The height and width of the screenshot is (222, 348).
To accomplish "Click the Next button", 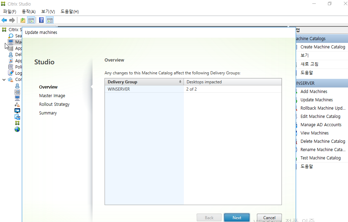I will (237, 218).
